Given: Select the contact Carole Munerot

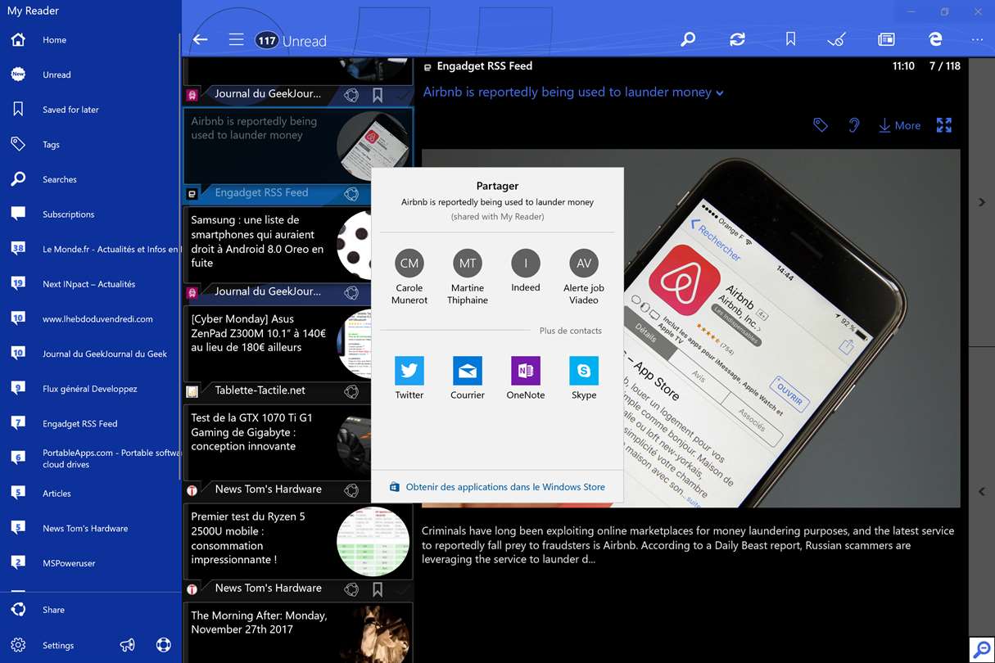Looking at the screenshot, I should click(x=409, y=277).
